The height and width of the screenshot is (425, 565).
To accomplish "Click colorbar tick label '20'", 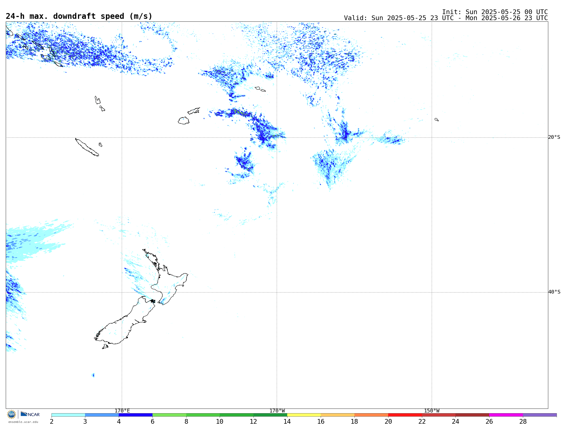I will [x=388, y=421].
